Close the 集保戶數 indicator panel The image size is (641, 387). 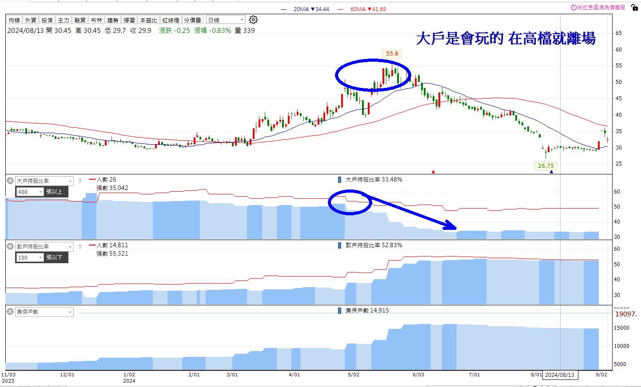coord(9,312)
